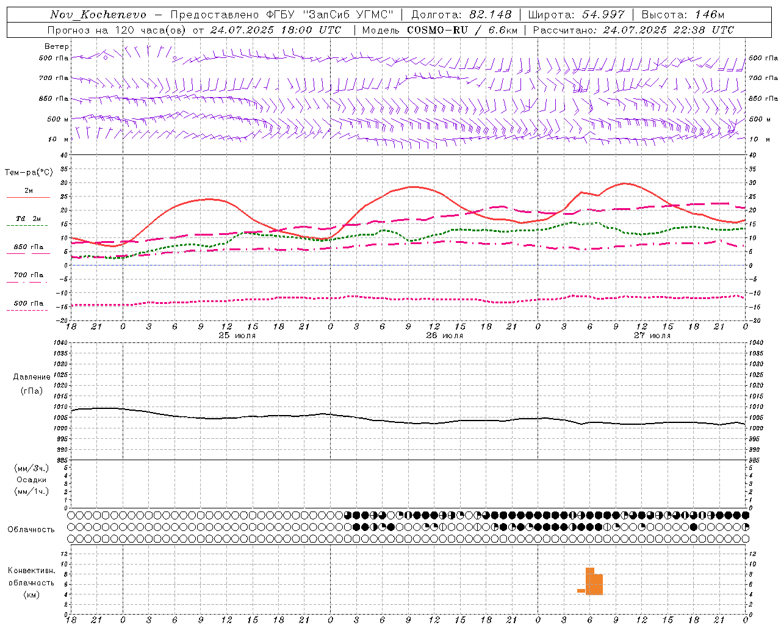Click the 500 м wind level label on the left
Viewport: 781px width, 625px height.
58,119
